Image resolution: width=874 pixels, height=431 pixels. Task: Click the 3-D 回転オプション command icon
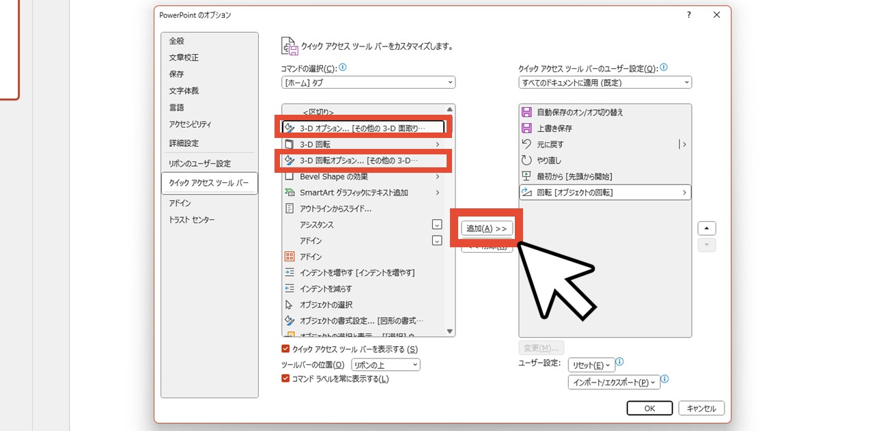(x=290, y=161)
